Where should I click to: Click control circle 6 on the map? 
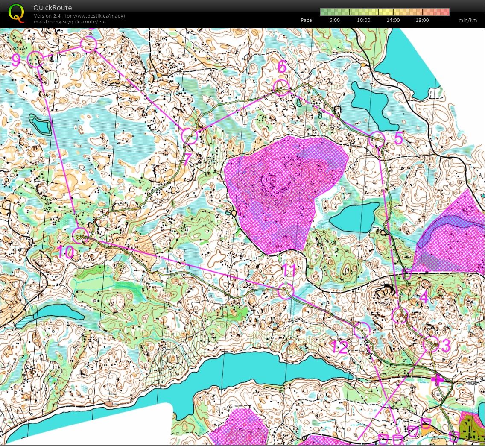coord(282,87)
